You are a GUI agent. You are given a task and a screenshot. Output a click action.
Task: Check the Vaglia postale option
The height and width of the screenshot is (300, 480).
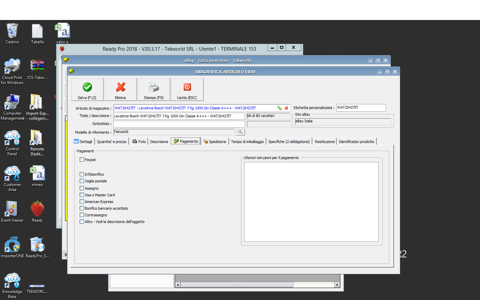82,181
